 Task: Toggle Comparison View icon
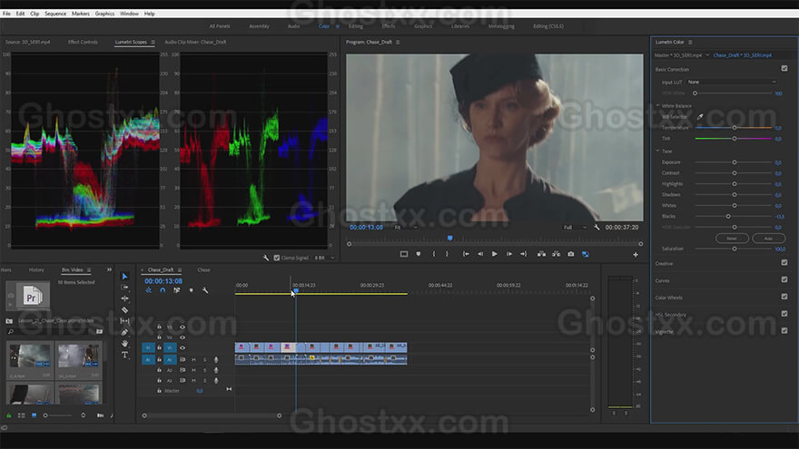pos(586,253)
